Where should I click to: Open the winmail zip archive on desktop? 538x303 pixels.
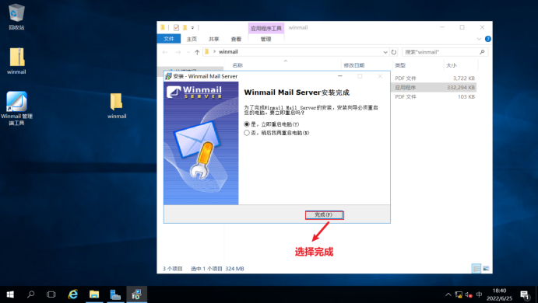(x=16, y=61)
